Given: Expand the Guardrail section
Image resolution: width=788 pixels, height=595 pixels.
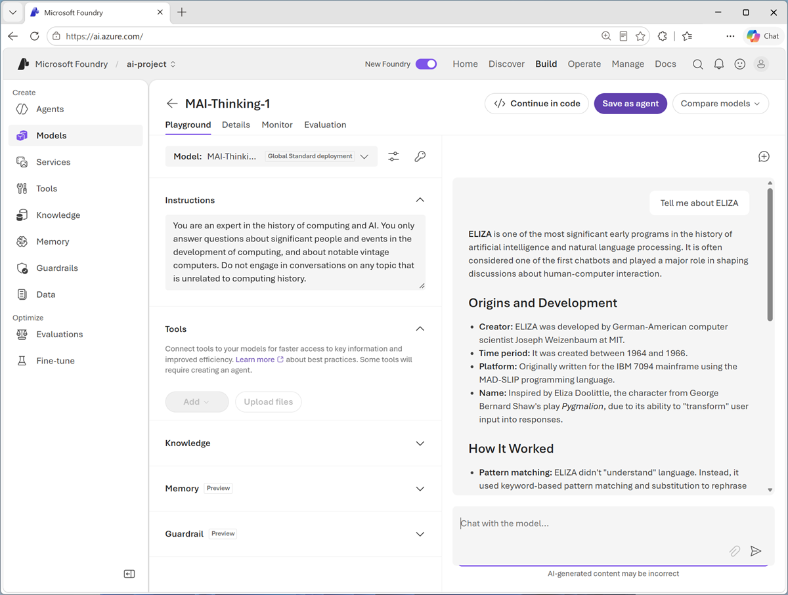Looking at the screenshot, I should pyautogui.click(x=420, y=534).
